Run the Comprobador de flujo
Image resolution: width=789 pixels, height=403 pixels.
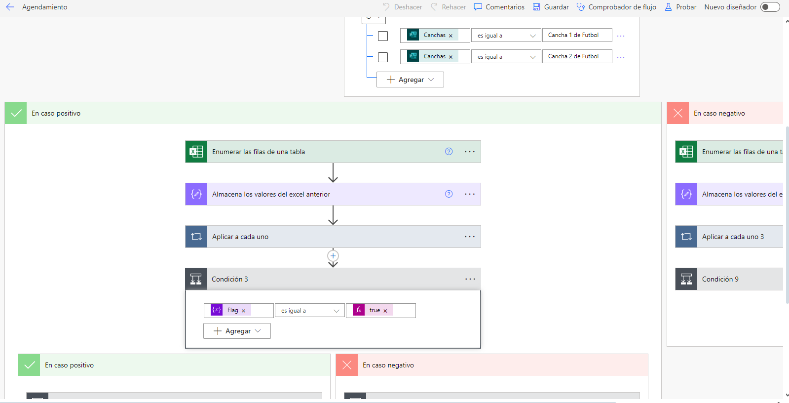(616, 7)
